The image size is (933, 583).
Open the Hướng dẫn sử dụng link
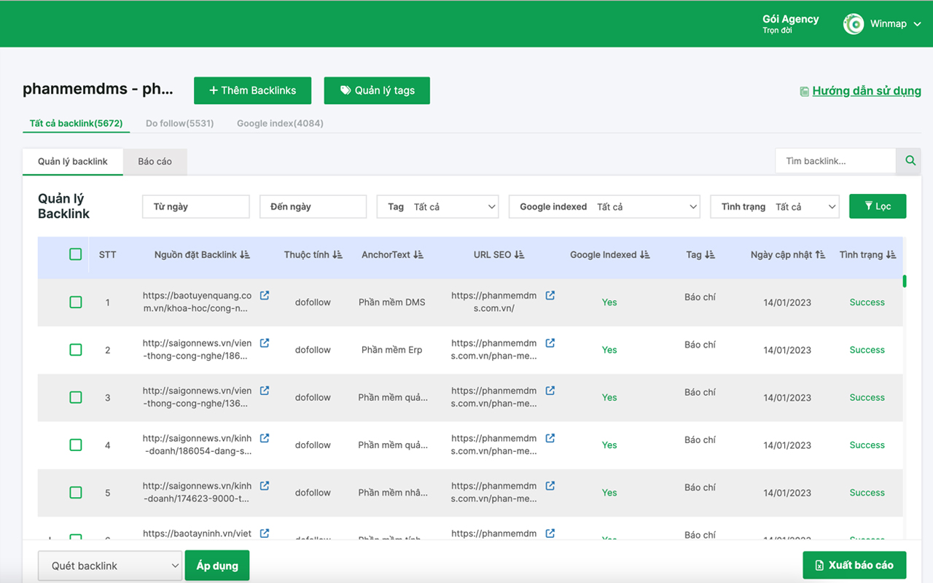pyautogui.click(x=867, y=91)
